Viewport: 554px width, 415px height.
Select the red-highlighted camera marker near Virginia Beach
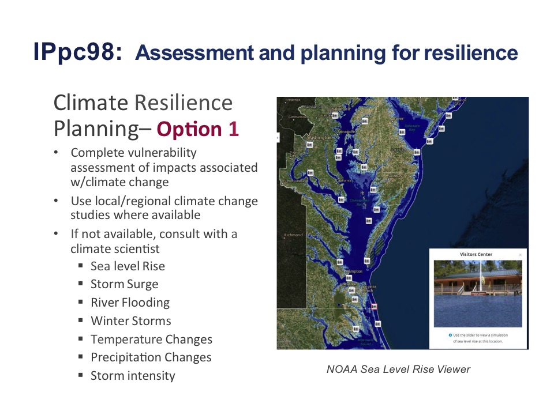click(x=374, y=306)
